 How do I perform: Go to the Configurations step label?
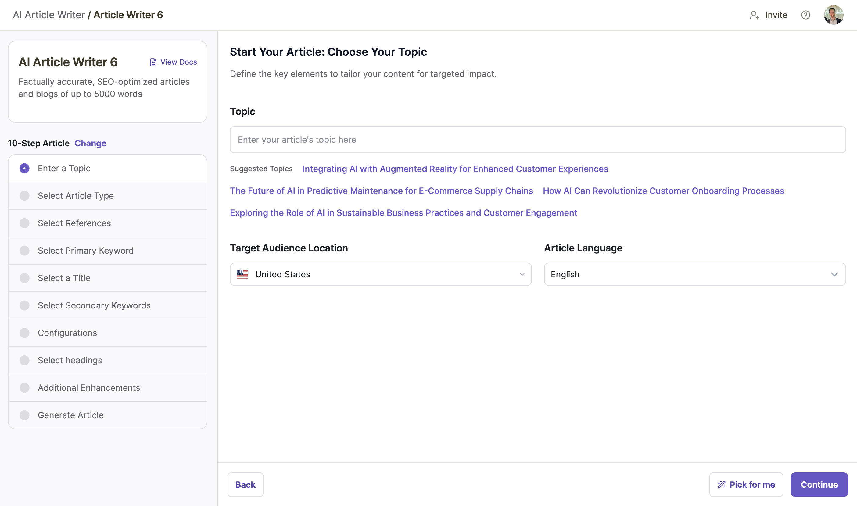click(x=67, y=333)
